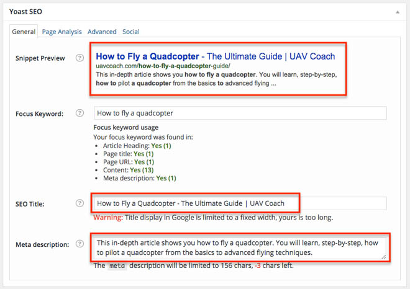
Task: Click the 'Snippet Preview' label
Action: tap(40, 58)
